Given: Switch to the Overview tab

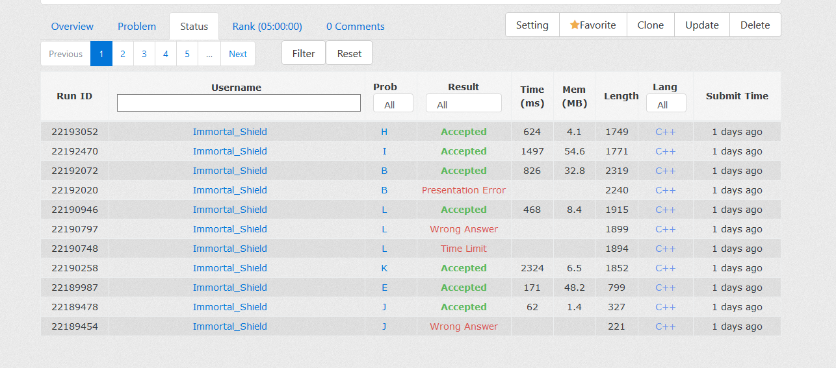Looking at the screenshot, I should 72,27.
